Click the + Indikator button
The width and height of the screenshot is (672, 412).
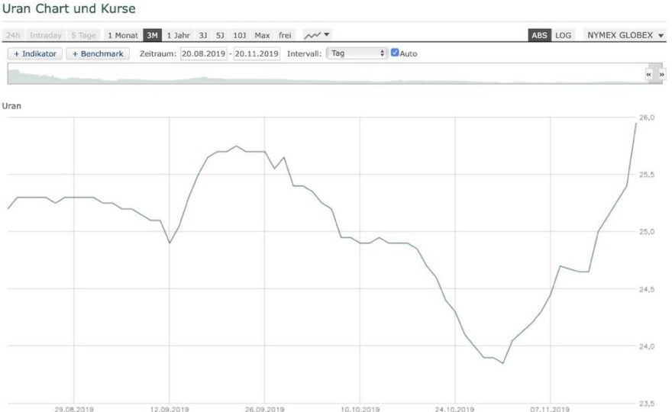click(x=35, y=53)
